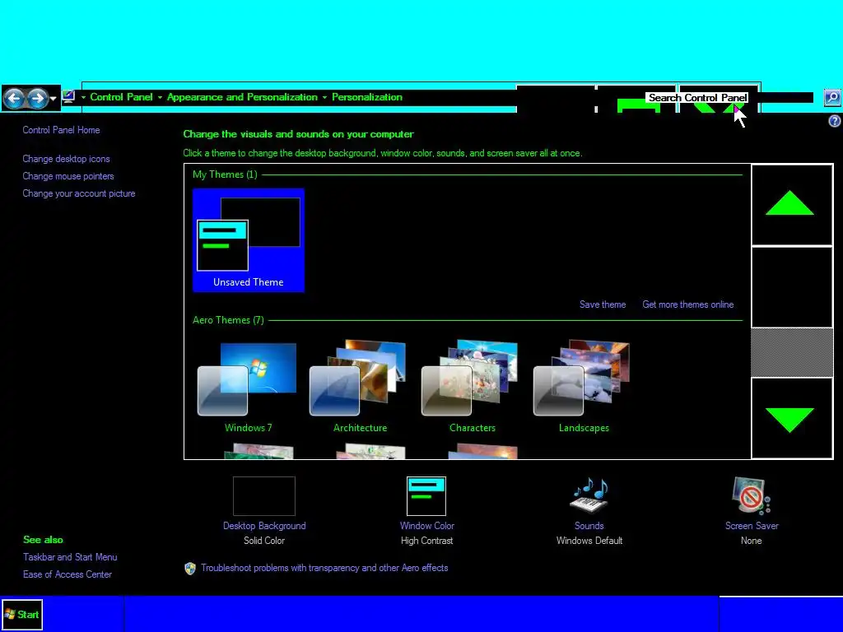Click the Personalization breadcrumb
Screen dimensions: 843x632
click(x=366, y=97)
